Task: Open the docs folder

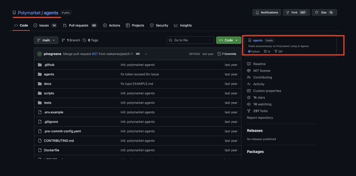Action: [x=47, y=84]
